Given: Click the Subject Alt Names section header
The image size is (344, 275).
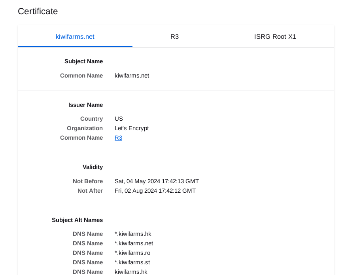Looking at the screenshot, I should 77,220.
